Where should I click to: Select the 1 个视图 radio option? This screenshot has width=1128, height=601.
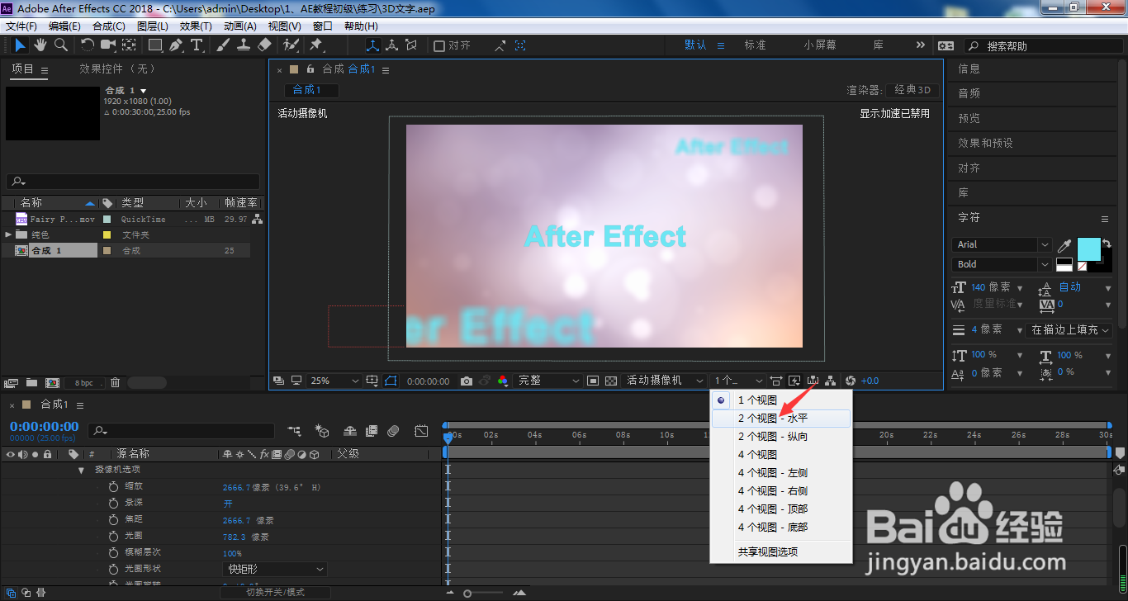782,400
